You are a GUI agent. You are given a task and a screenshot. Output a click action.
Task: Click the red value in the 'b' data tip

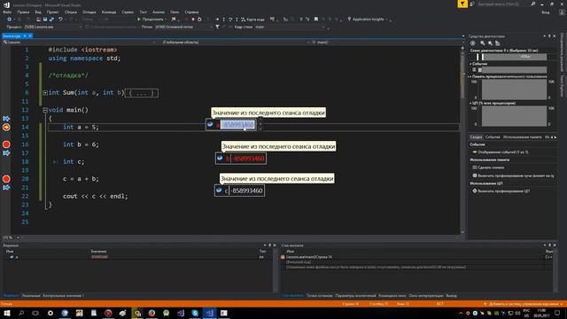[248, 159]
